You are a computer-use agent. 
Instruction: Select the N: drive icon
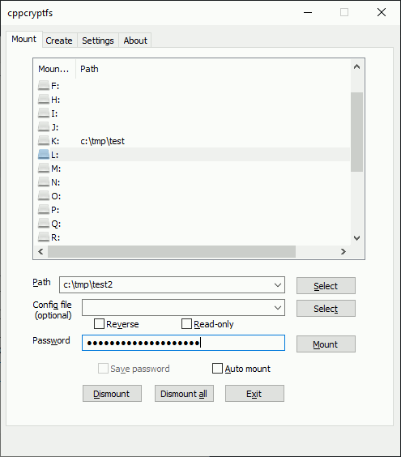pyautogui.click(x=44, y=182)
